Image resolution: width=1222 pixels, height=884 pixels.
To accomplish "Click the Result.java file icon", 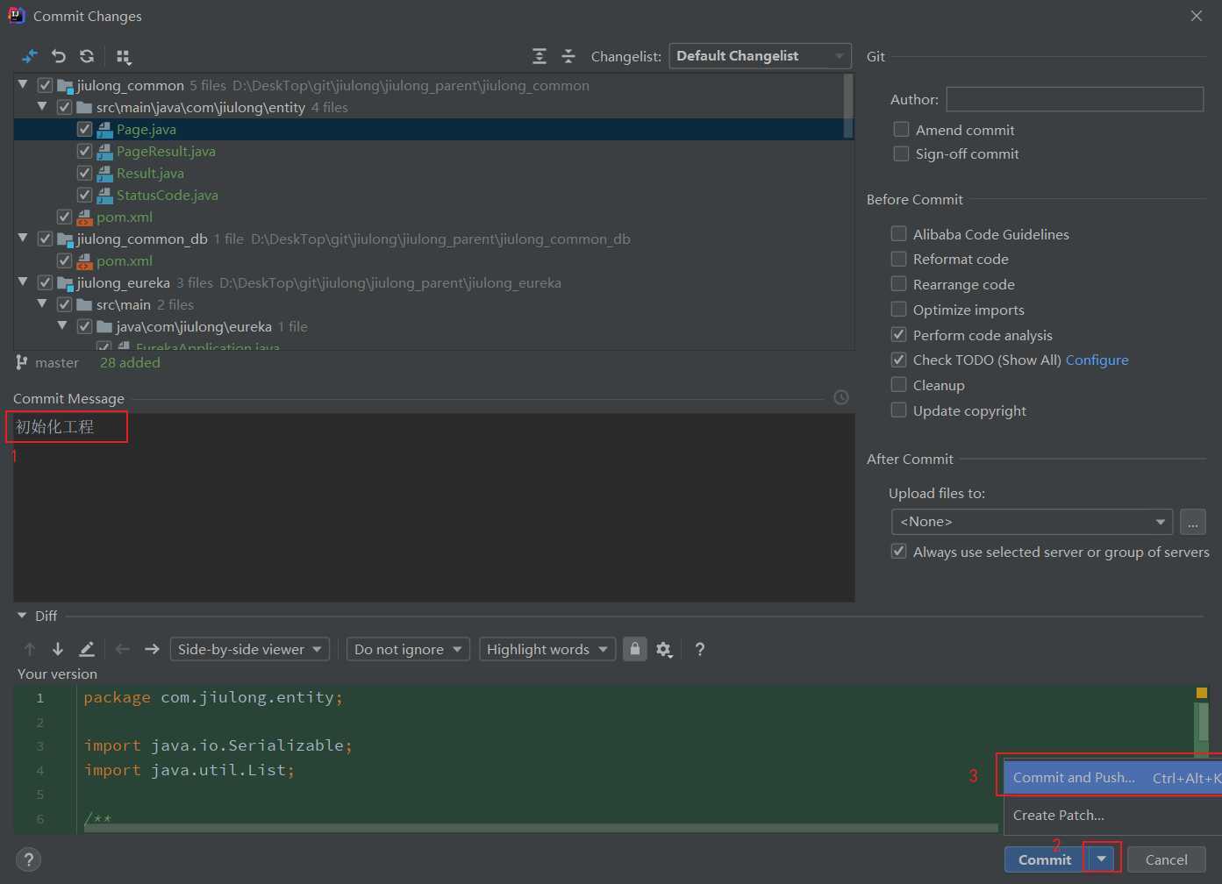I will pos(104,174).
